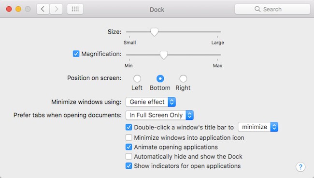Show all preferences with grid icon
Image resolution: width=314 pixels, height=178 pixels.
coord(75,9)
